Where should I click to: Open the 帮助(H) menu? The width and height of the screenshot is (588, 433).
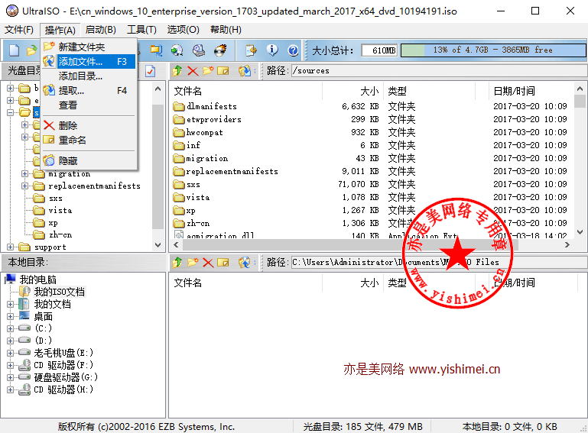click(x=226, y=30)
